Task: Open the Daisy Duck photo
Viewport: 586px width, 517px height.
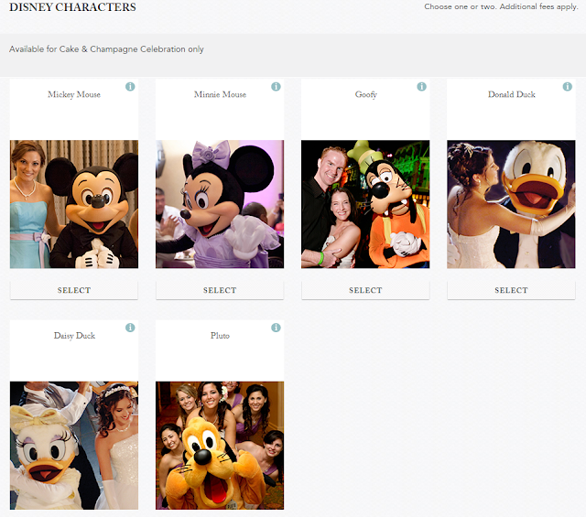Action: [x=74, y=446]
